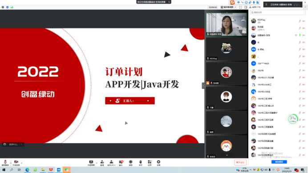Screen dimensions: 308x173
Task: Turn on video in meeting toolbar
Action: [x=16, y=163]
